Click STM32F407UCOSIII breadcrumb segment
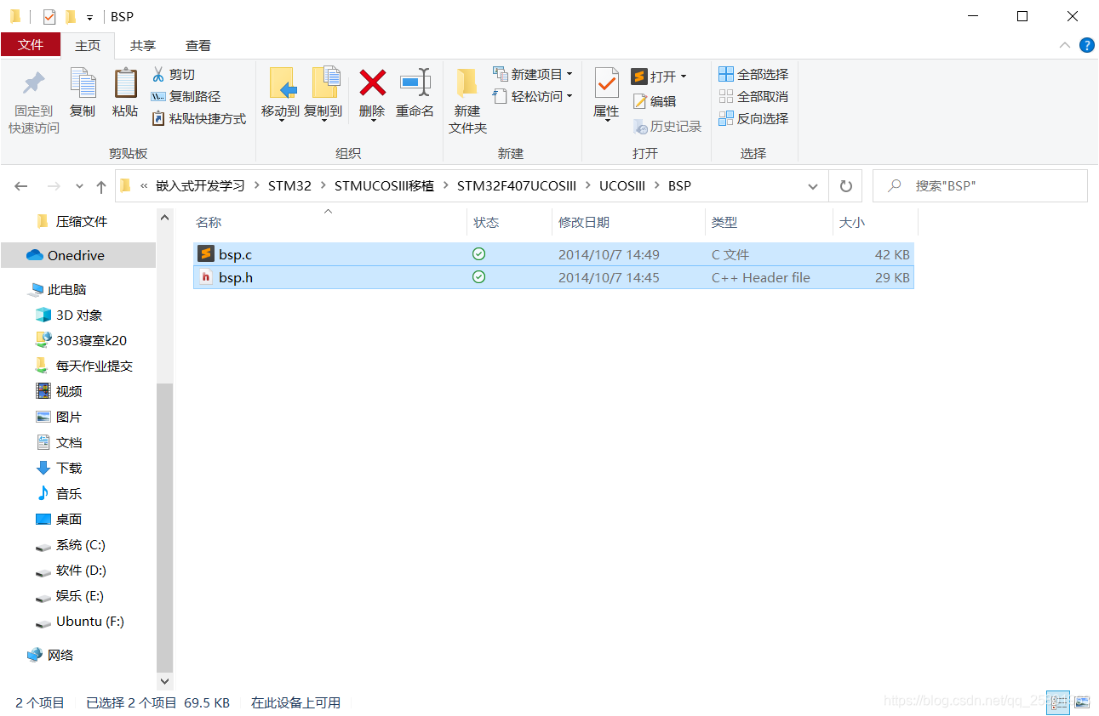This screenshot has height=716, width=1099. (516, 185)
